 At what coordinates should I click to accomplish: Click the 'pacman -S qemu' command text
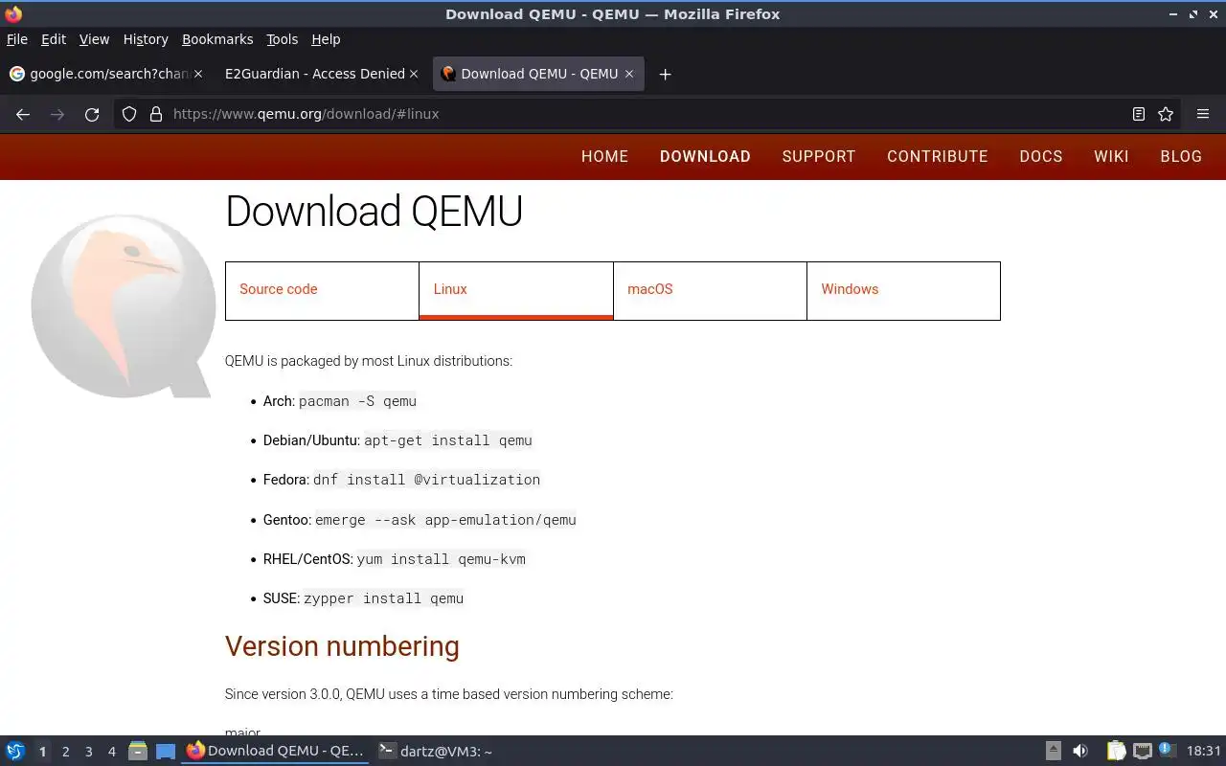click(x=357, y=401)
